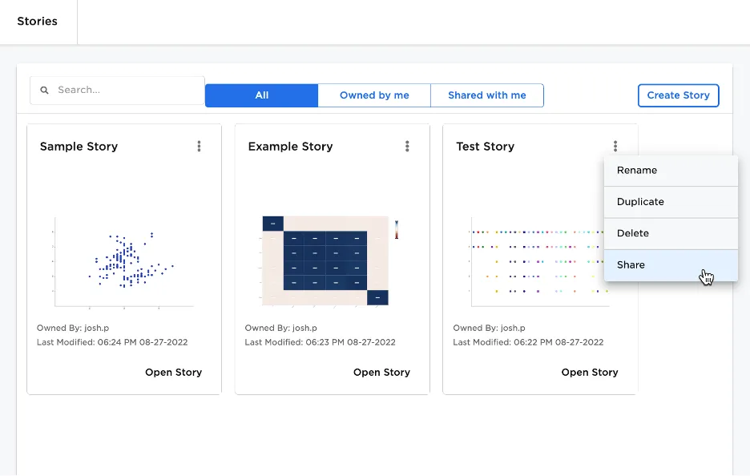
Task: Click the search magnifier icon
Action: coord(45,91)
